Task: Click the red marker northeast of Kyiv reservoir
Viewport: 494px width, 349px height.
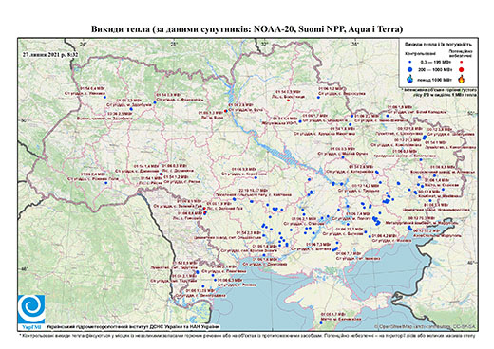Action: [288, 101]
